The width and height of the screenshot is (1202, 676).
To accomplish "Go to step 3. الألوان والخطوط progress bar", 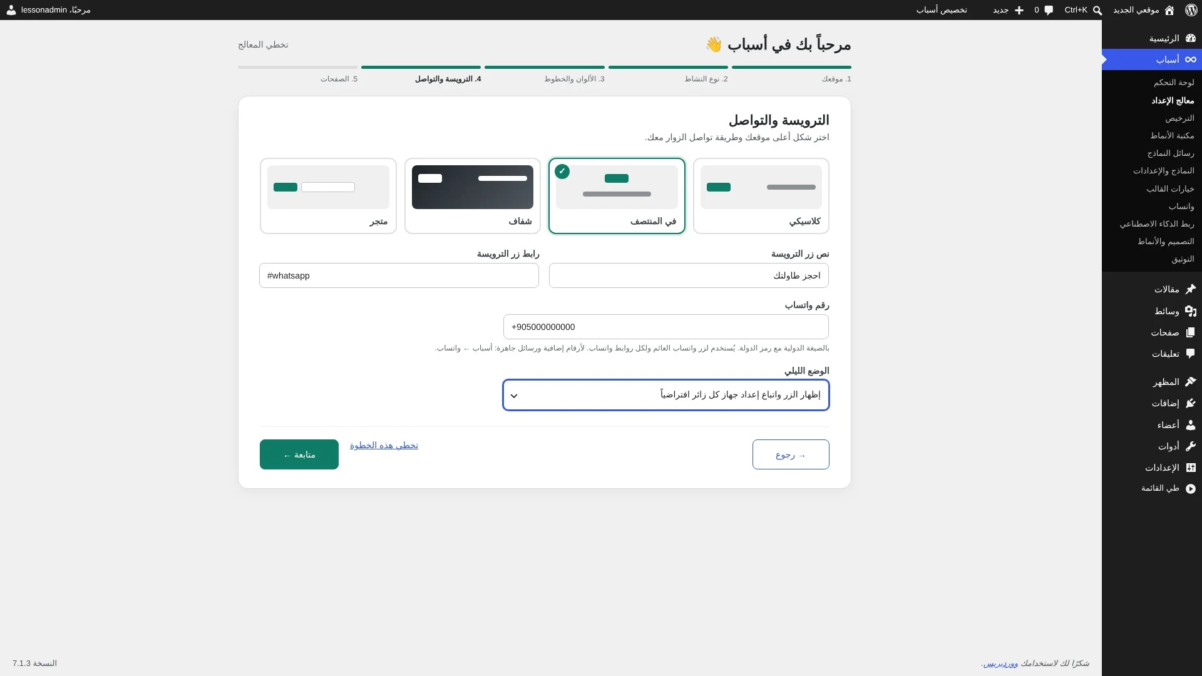I will 545,68.
